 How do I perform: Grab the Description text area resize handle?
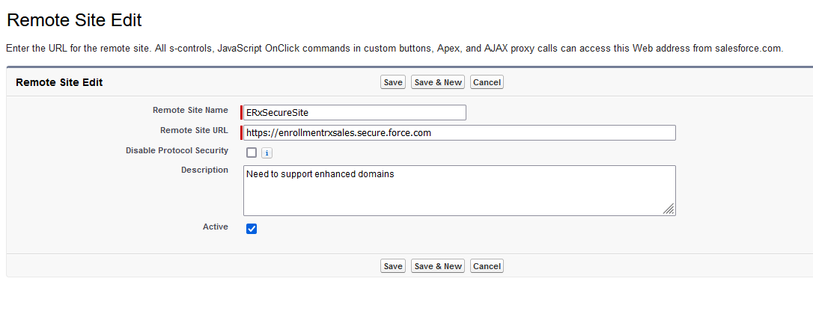tap(669, 209)
